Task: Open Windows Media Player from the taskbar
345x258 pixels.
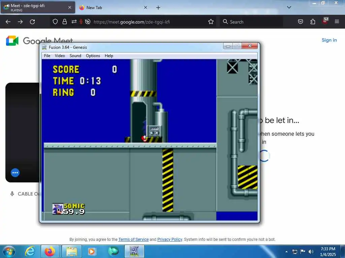Action: click(x=92, y=251)
